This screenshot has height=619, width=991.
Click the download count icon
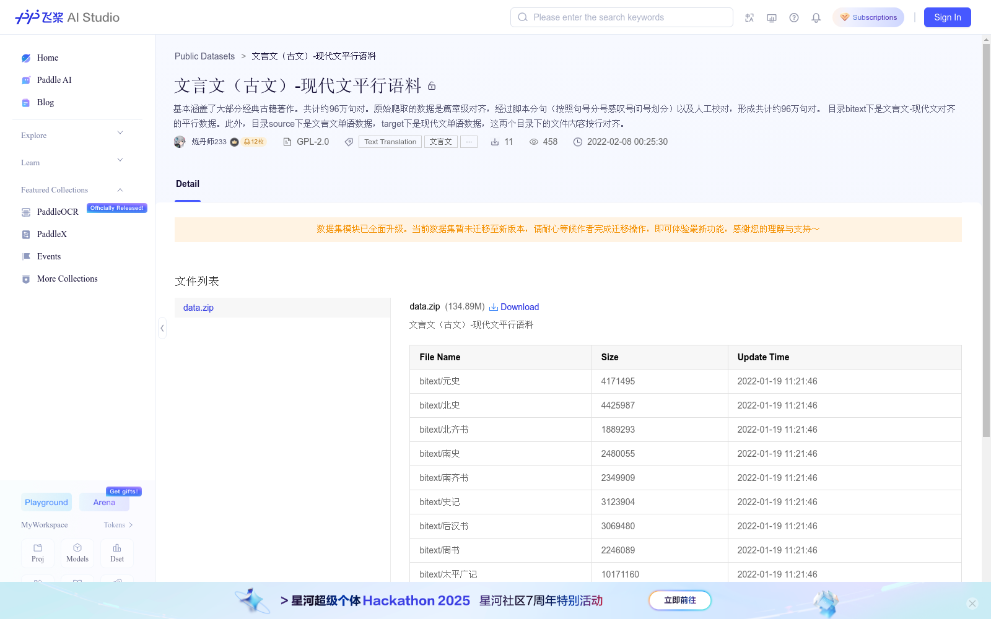click(495, 142)
